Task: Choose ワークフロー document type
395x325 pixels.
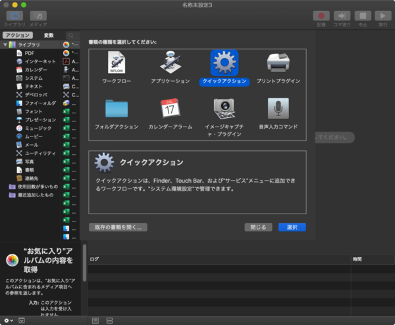Action: point(117,68)
